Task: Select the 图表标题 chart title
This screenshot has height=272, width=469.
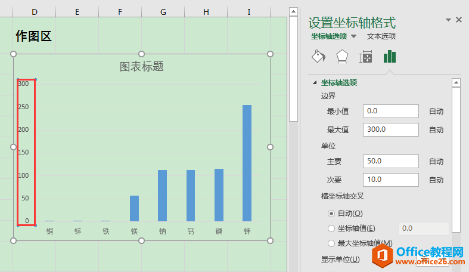Action: [142, 66]
